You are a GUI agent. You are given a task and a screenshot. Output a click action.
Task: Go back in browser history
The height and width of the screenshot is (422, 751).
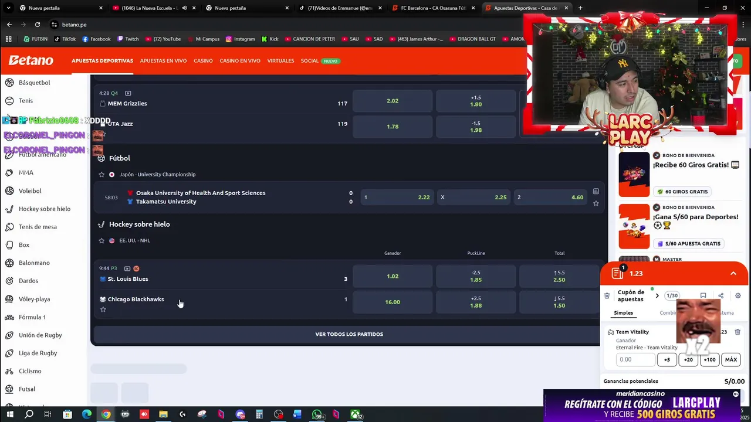[x=9, y=25]
